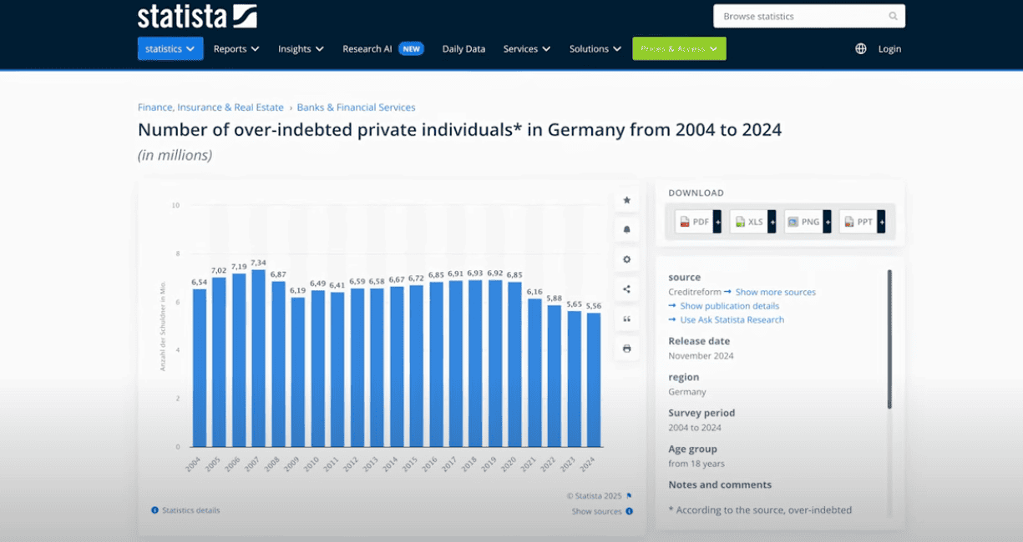Click the print icon beside chart
This screenshot has width=1023, height=542.
point(626,349)
